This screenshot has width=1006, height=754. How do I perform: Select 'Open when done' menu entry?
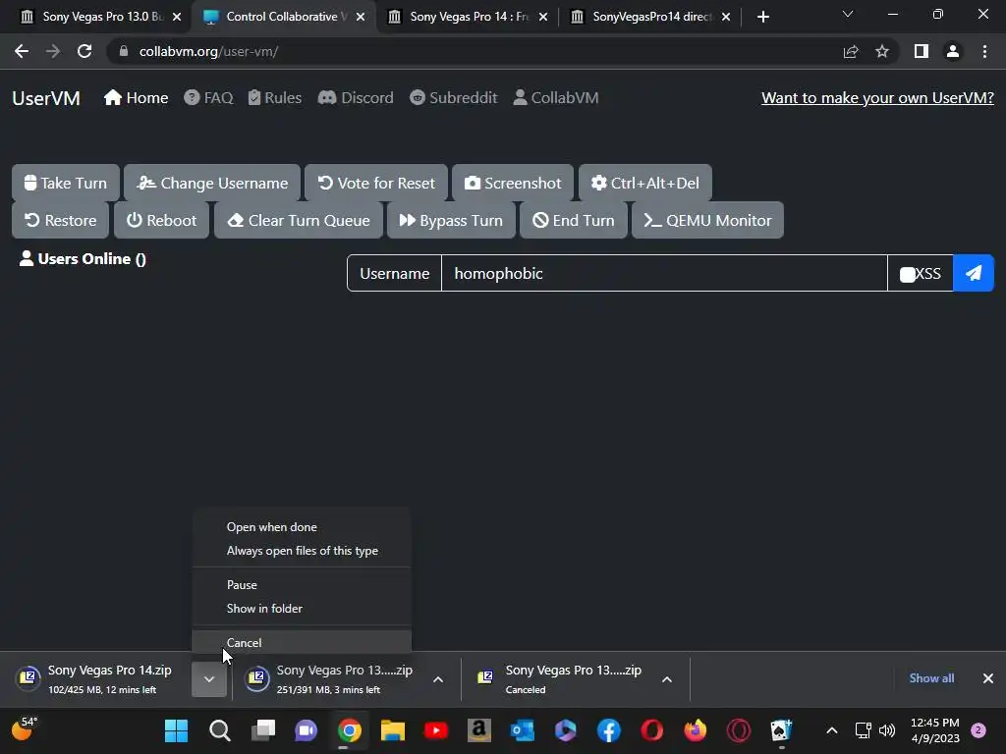(x=302, y=527)
